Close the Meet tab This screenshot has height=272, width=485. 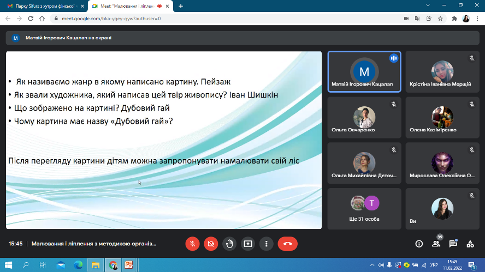point(167,6)
